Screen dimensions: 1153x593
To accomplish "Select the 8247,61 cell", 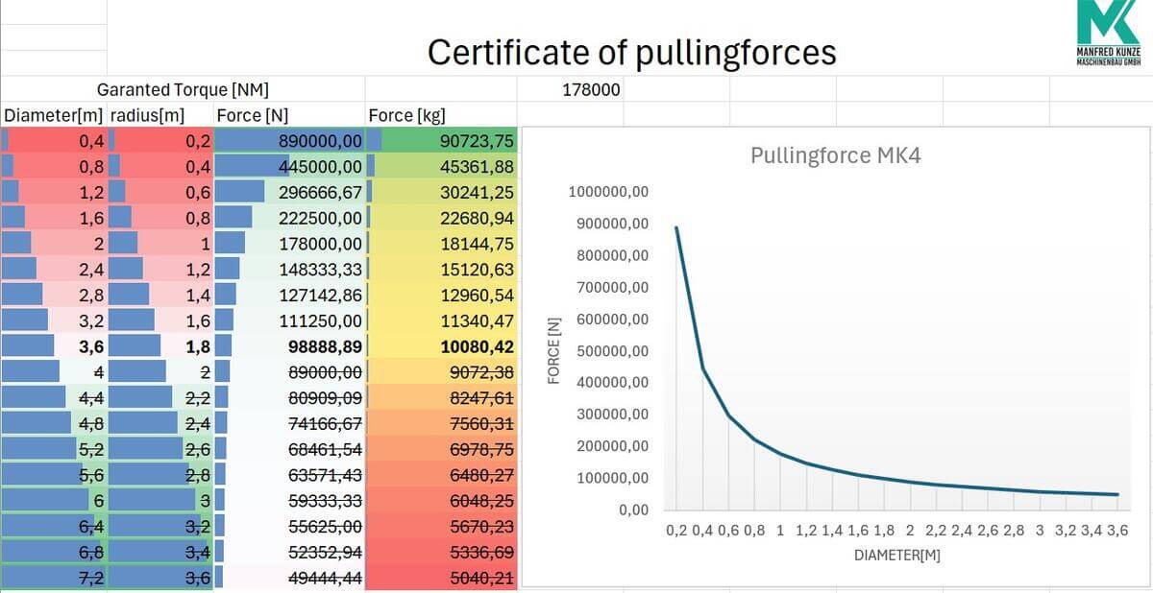I will coord(441,397).
